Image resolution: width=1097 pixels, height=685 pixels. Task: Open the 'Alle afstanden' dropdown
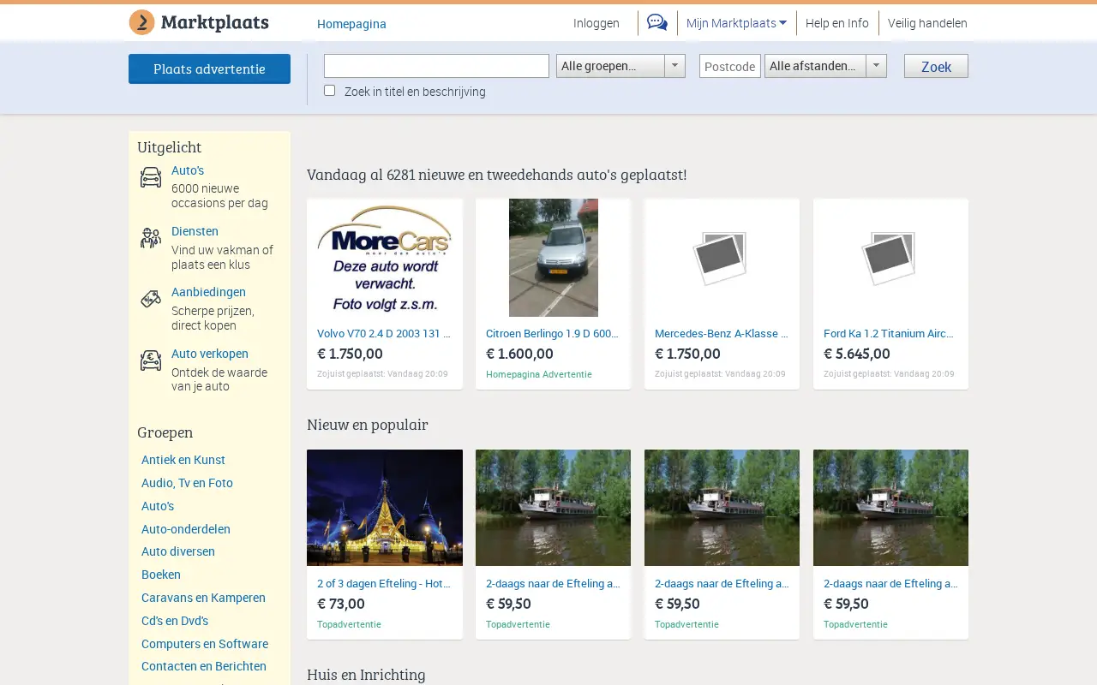tap(825, 66)
